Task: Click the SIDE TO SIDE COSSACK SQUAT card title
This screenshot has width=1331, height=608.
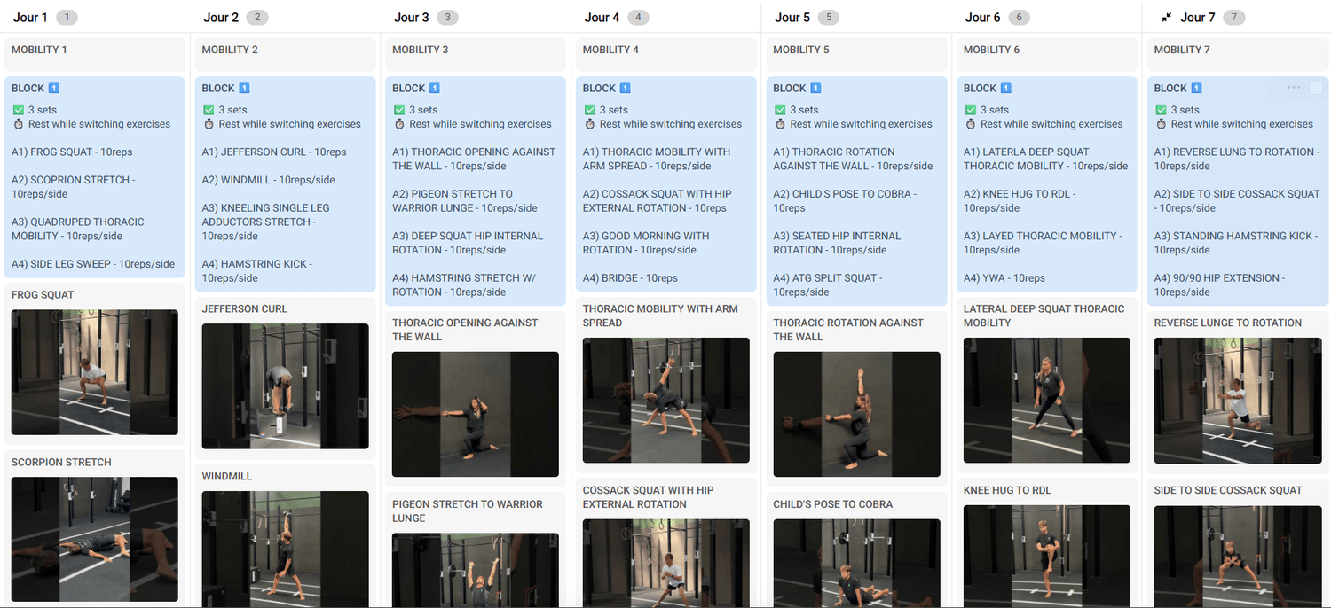Action: pos(1228,490)
